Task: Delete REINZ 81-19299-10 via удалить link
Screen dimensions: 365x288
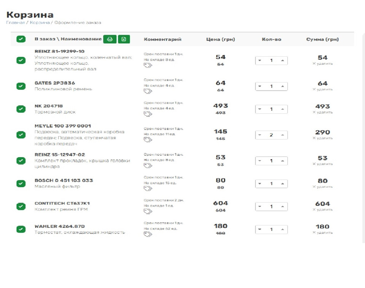Action: click(323, 63)
